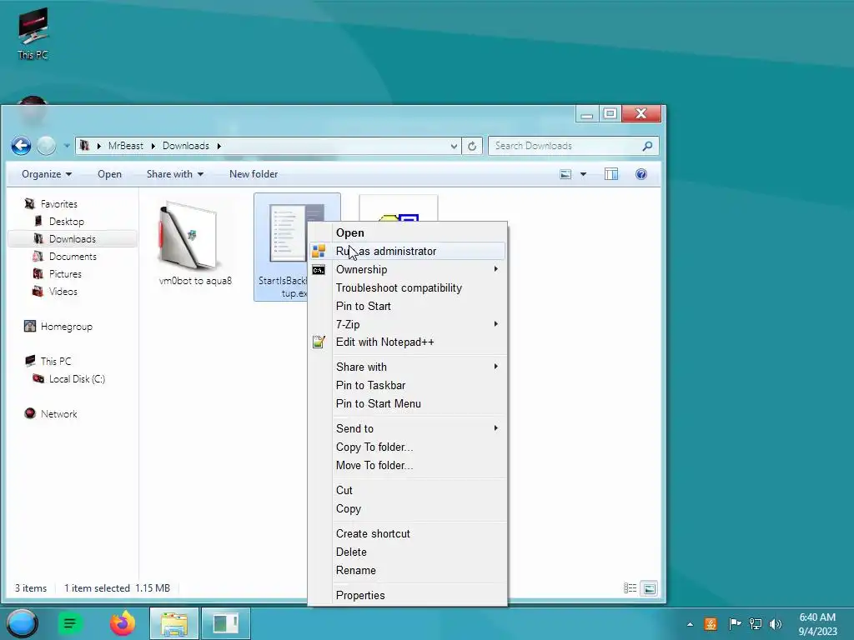Choose Edit with Notepad++

[407, 342]
